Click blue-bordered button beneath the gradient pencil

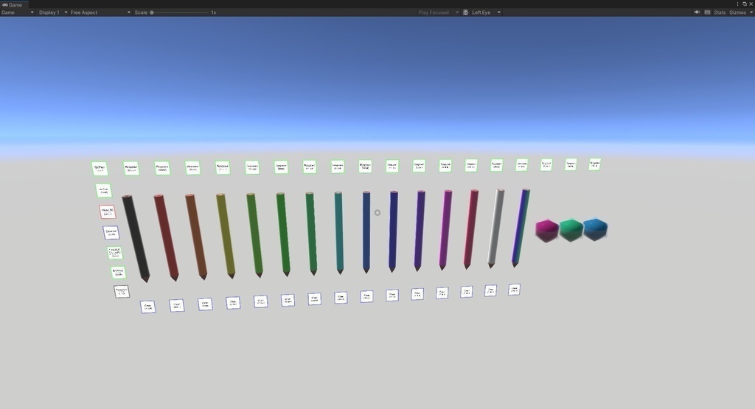pos(514,289)
